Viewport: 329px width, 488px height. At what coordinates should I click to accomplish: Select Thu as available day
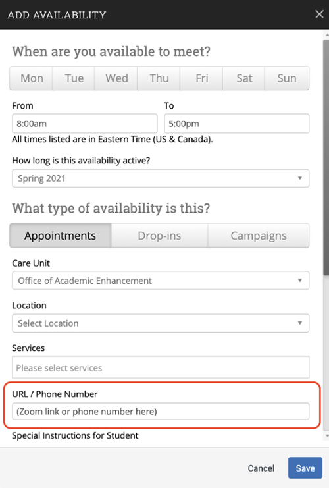coord(159,78)
